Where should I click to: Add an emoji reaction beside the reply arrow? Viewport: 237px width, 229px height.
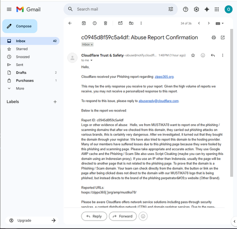tap(203, 55)
